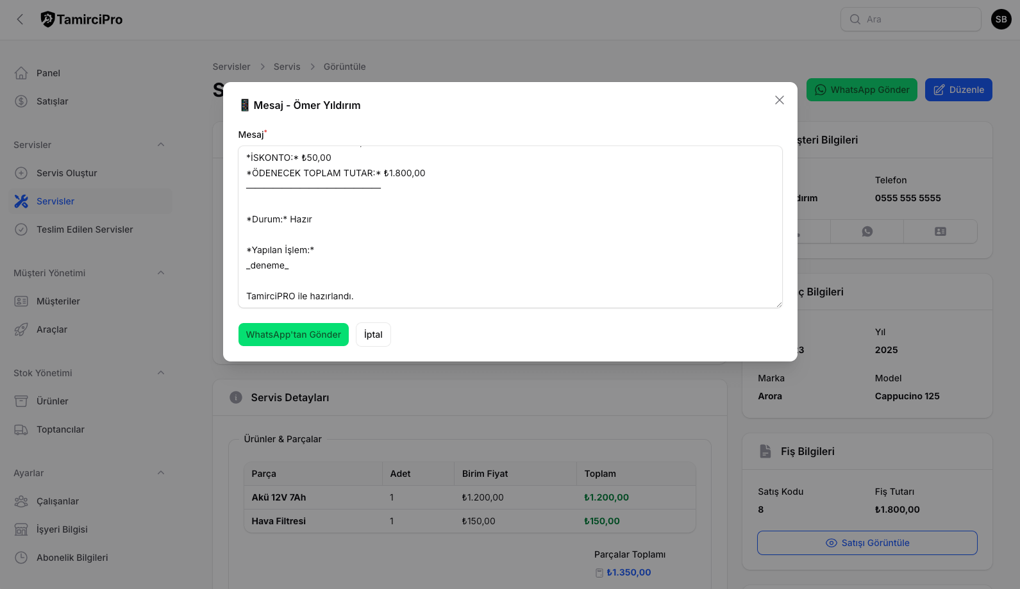Click the contact card icon in customer card

tap(940, 231)
